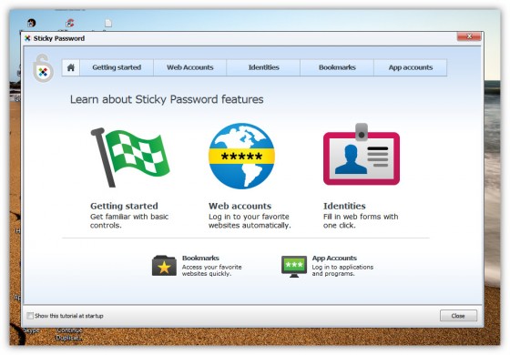Click the ID badge Identities icon
This screenshot has width=510, height=355.
pyautogui.click(x=362, y=155)
